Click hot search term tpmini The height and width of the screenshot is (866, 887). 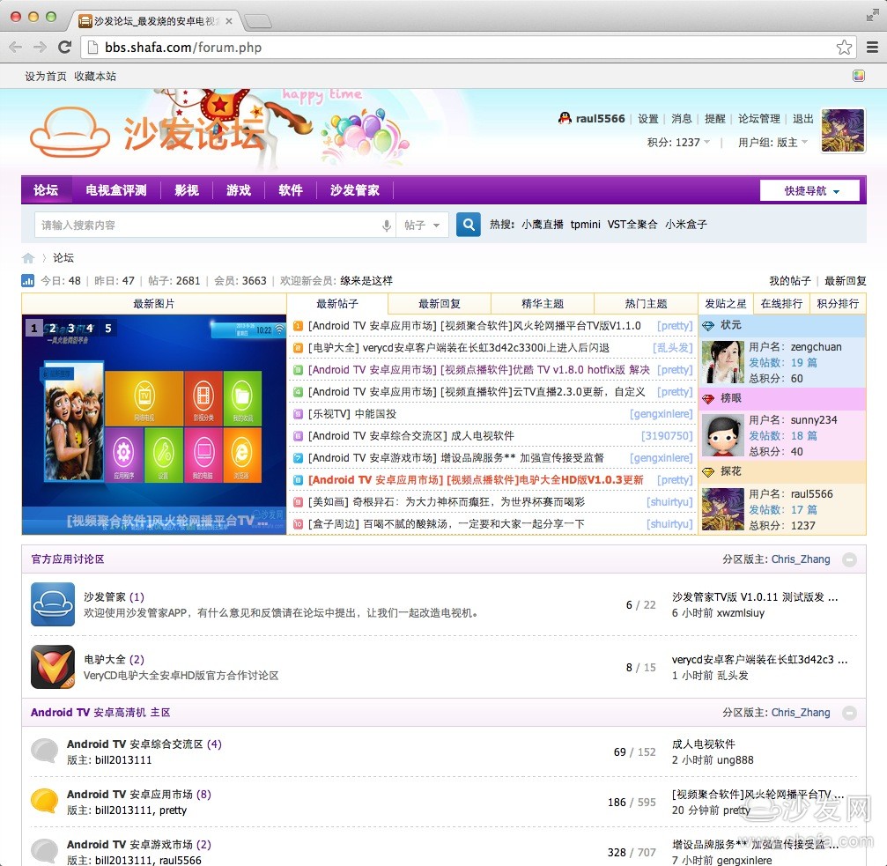(586, 224)
